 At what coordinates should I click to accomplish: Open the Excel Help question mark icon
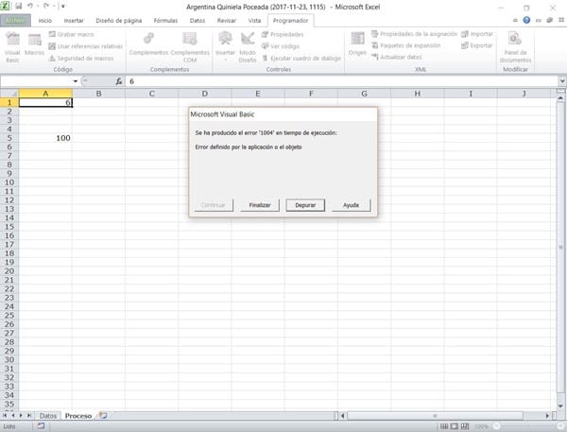[x=526, y=20]
